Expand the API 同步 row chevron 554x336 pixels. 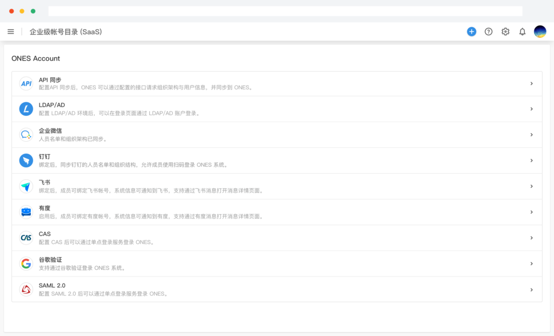click(531, 84)
